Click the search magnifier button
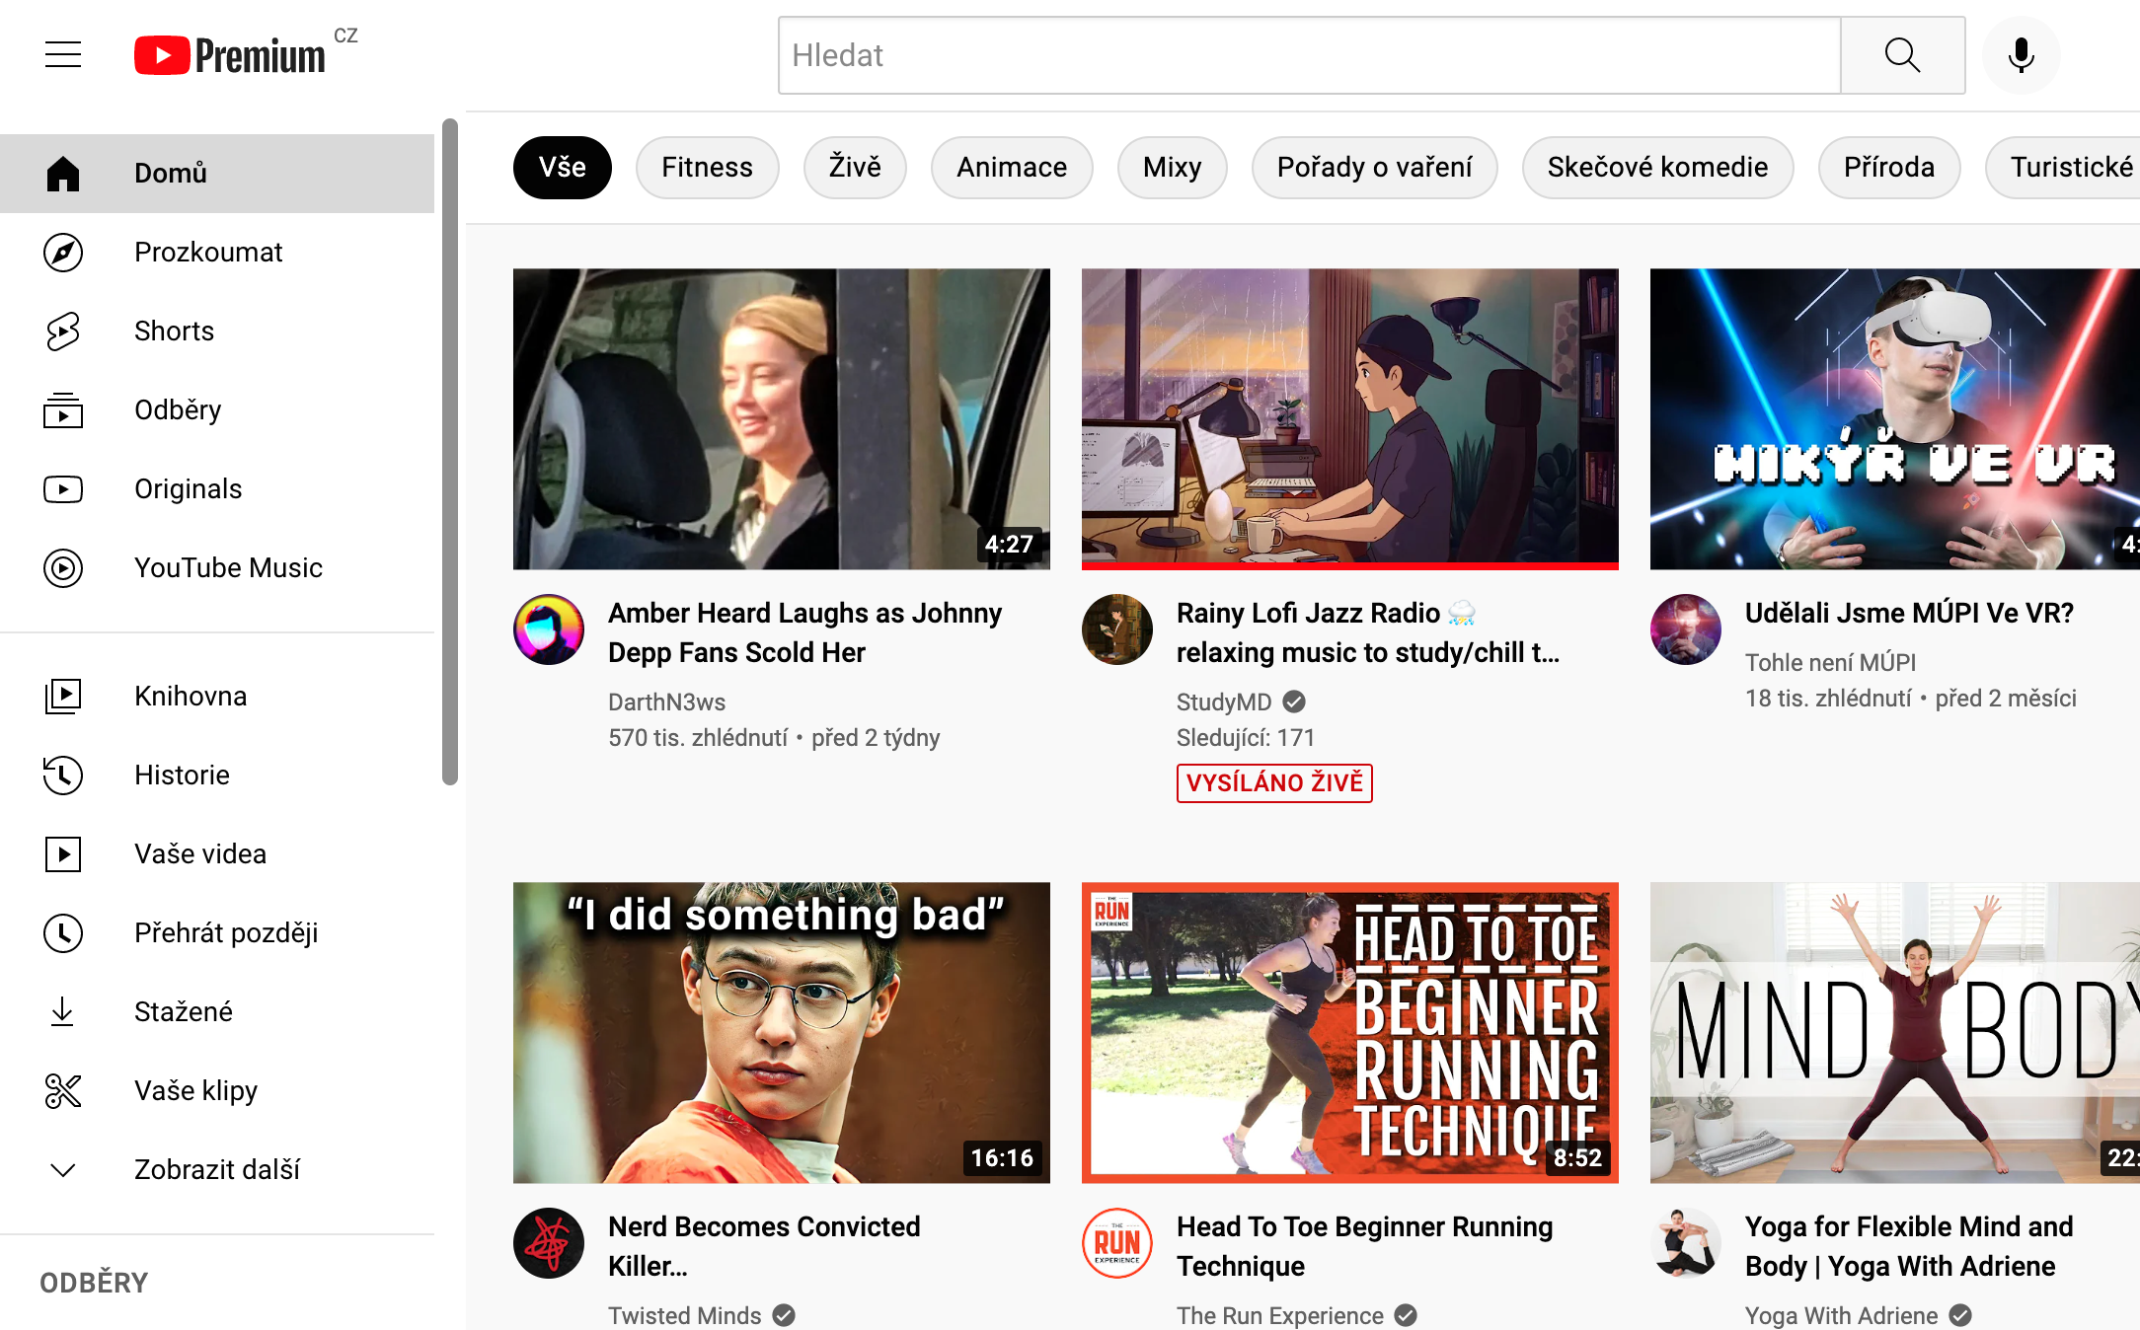Viewport: 2140px width, 1330px height. (x=1902, y=55)
